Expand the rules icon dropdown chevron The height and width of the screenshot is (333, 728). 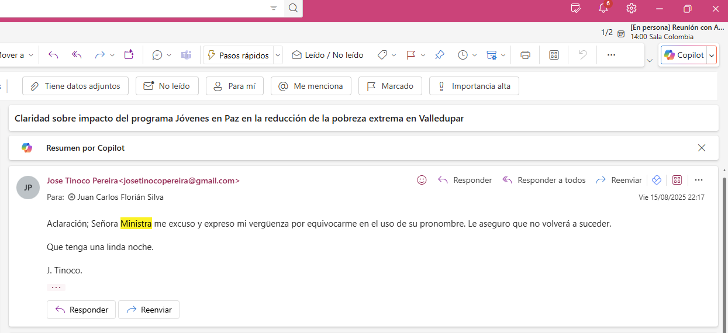502,55
